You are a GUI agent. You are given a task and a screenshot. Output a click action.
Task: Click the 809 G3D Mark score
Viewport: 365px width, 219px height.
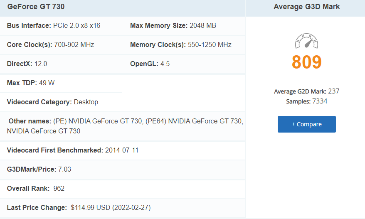[306, 62]
